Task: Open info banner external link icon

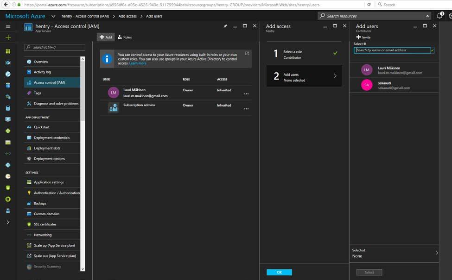Action: tap(247, 53)
